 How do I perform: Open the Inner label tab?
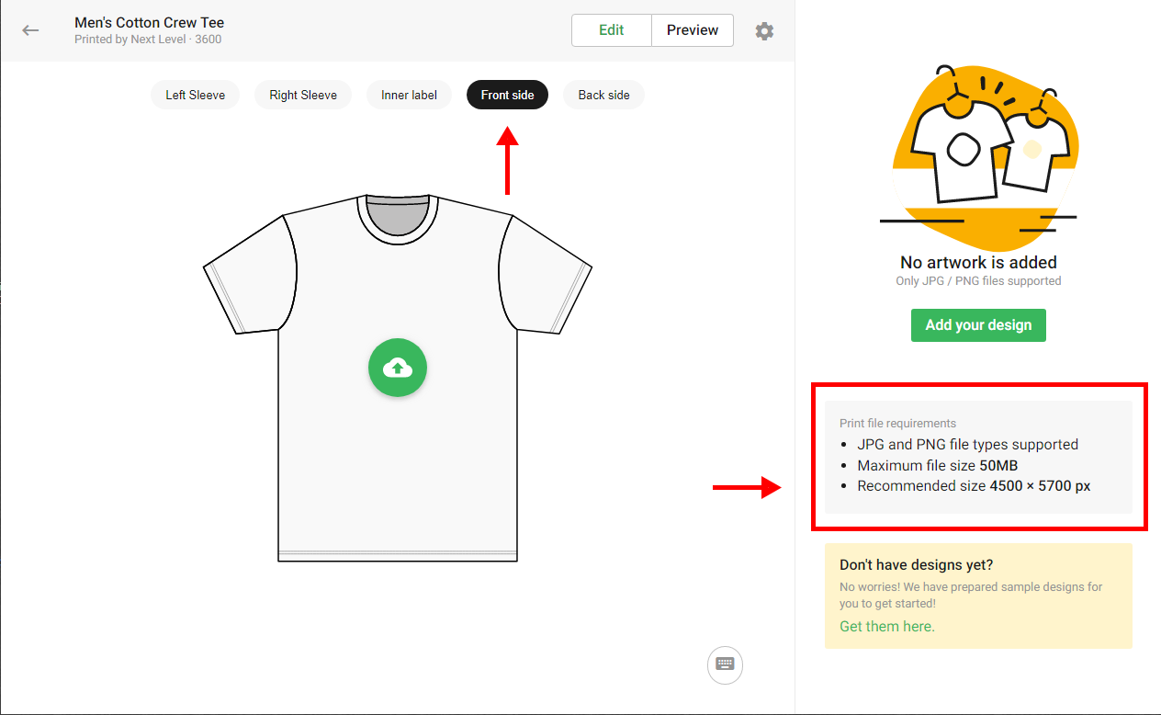pyautogui.click(x=409, y=95)
